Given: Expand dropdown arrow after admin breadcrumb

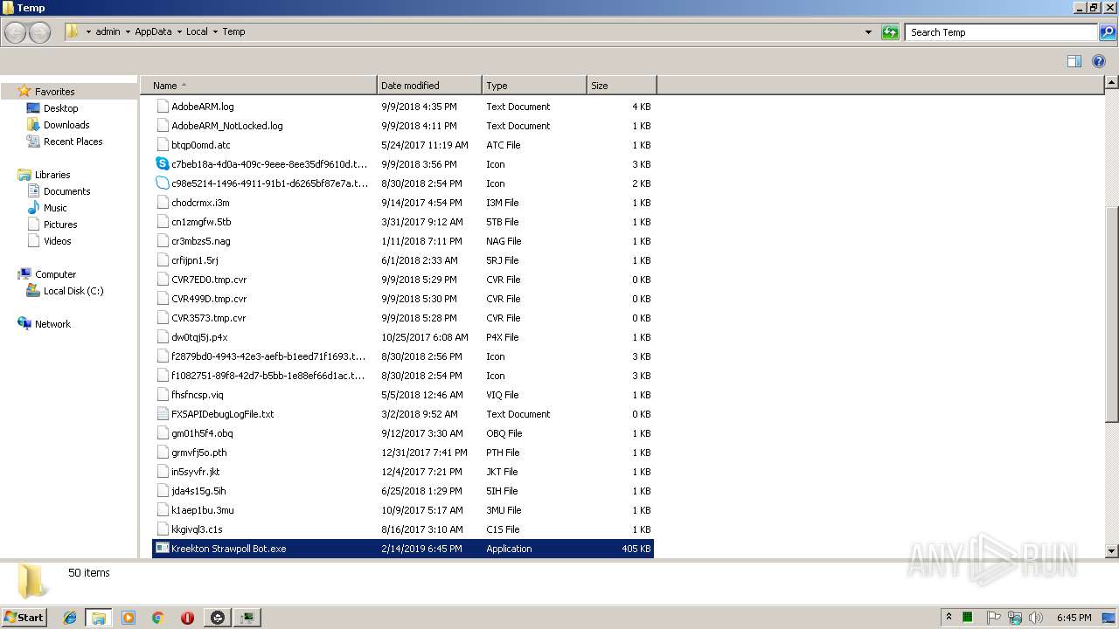Looking at the screenshot, I should (128, 32).
